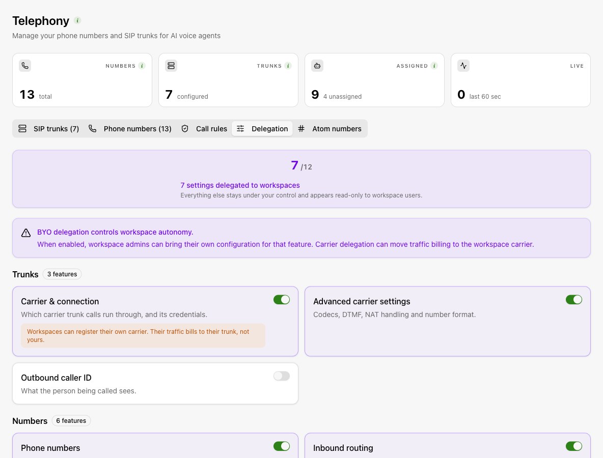Click the '7 configured' trunks count
This screenshot has width=603, height=458.
pos(187,95)
